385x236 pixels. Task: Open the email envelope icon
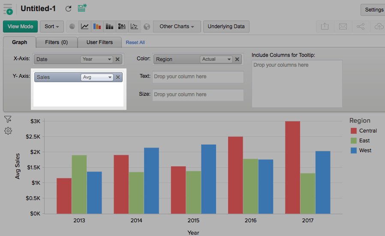tap(343, 27)
